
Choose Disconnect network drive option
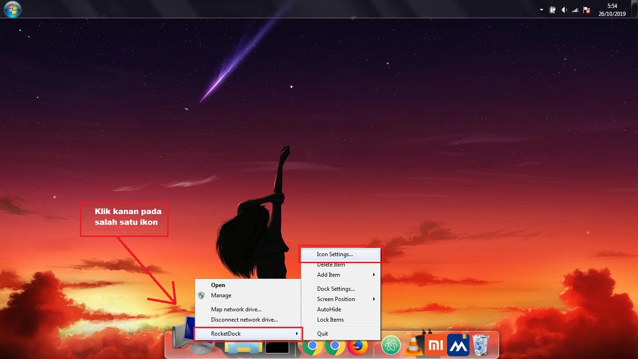pyautogui.click(x=248, y=320)
